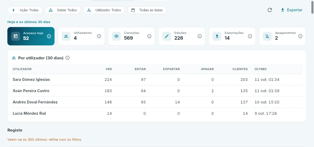Click the ÚLTIMO column header
Screen dimensions: 314x147
pyautogui.click(x=261, y=69)
